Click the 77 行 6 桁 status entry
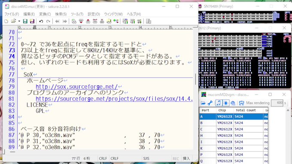 (x=81, y=158)
